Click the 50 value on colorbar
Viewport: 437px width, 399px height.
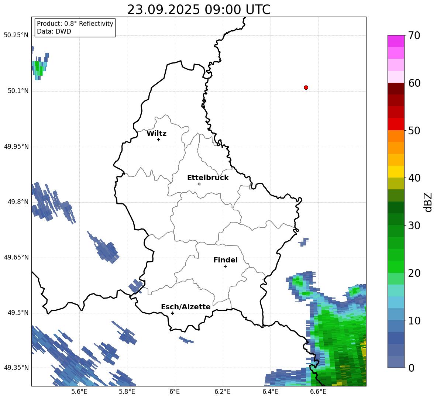point(414,131)
